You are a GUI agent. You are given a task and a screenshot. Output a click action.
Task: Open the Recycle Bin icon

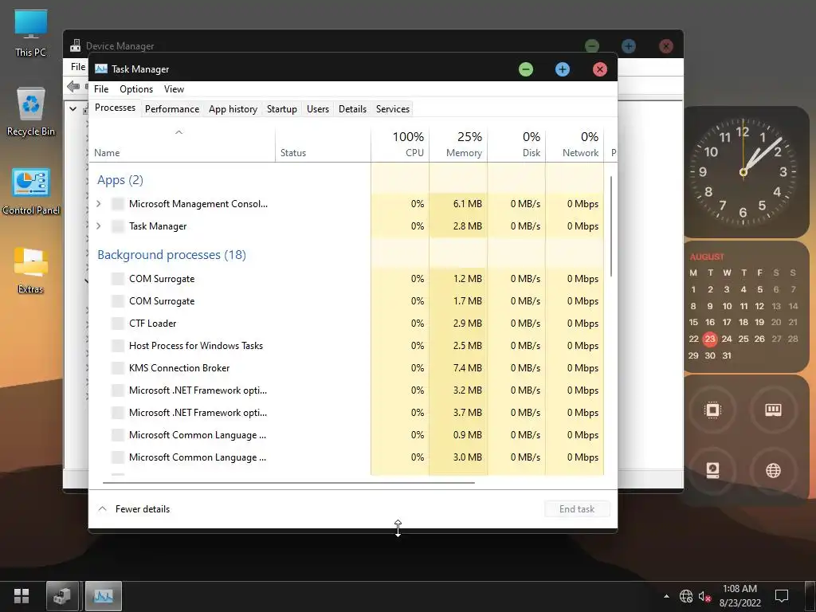coord(31,112)
